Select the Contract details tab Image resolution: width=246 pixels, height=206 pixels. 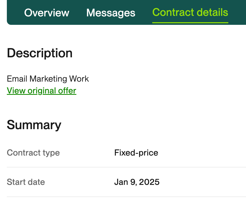(190, 12)
